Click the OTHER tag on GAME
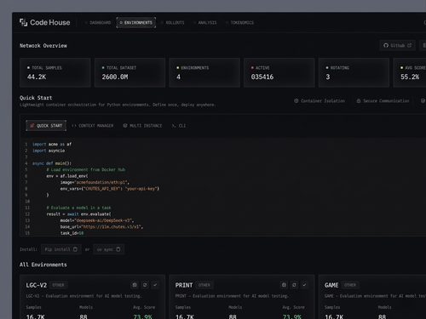 [350, 285]
